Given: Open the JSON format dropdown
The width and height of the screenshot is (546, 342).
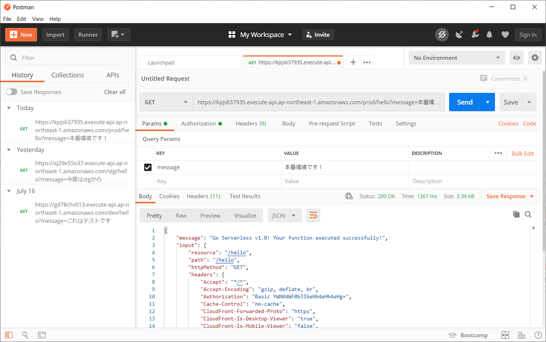Looking at the screenshot, I should coord(285,216).
